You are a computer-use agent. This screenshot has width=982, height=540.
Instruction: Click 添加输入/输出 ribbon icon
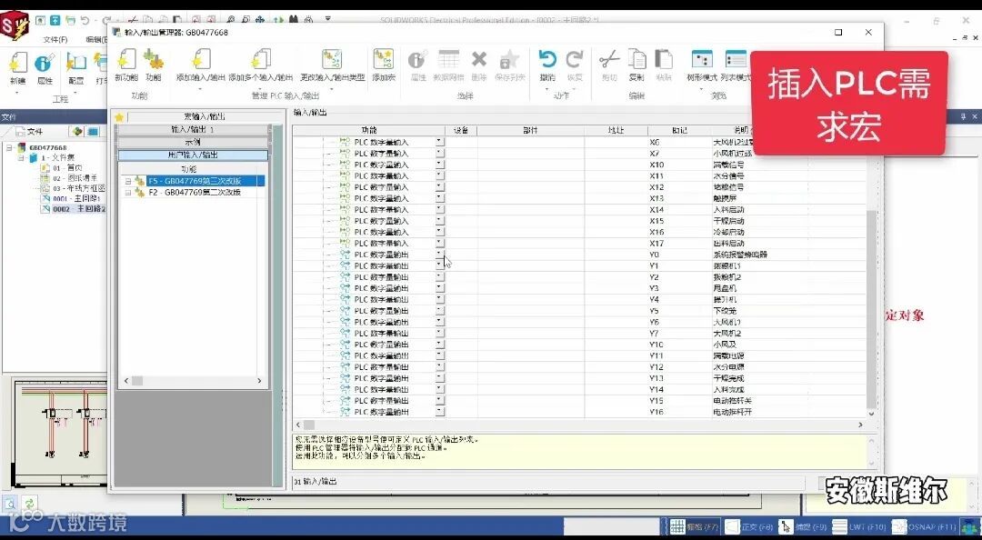coord(200,60)
